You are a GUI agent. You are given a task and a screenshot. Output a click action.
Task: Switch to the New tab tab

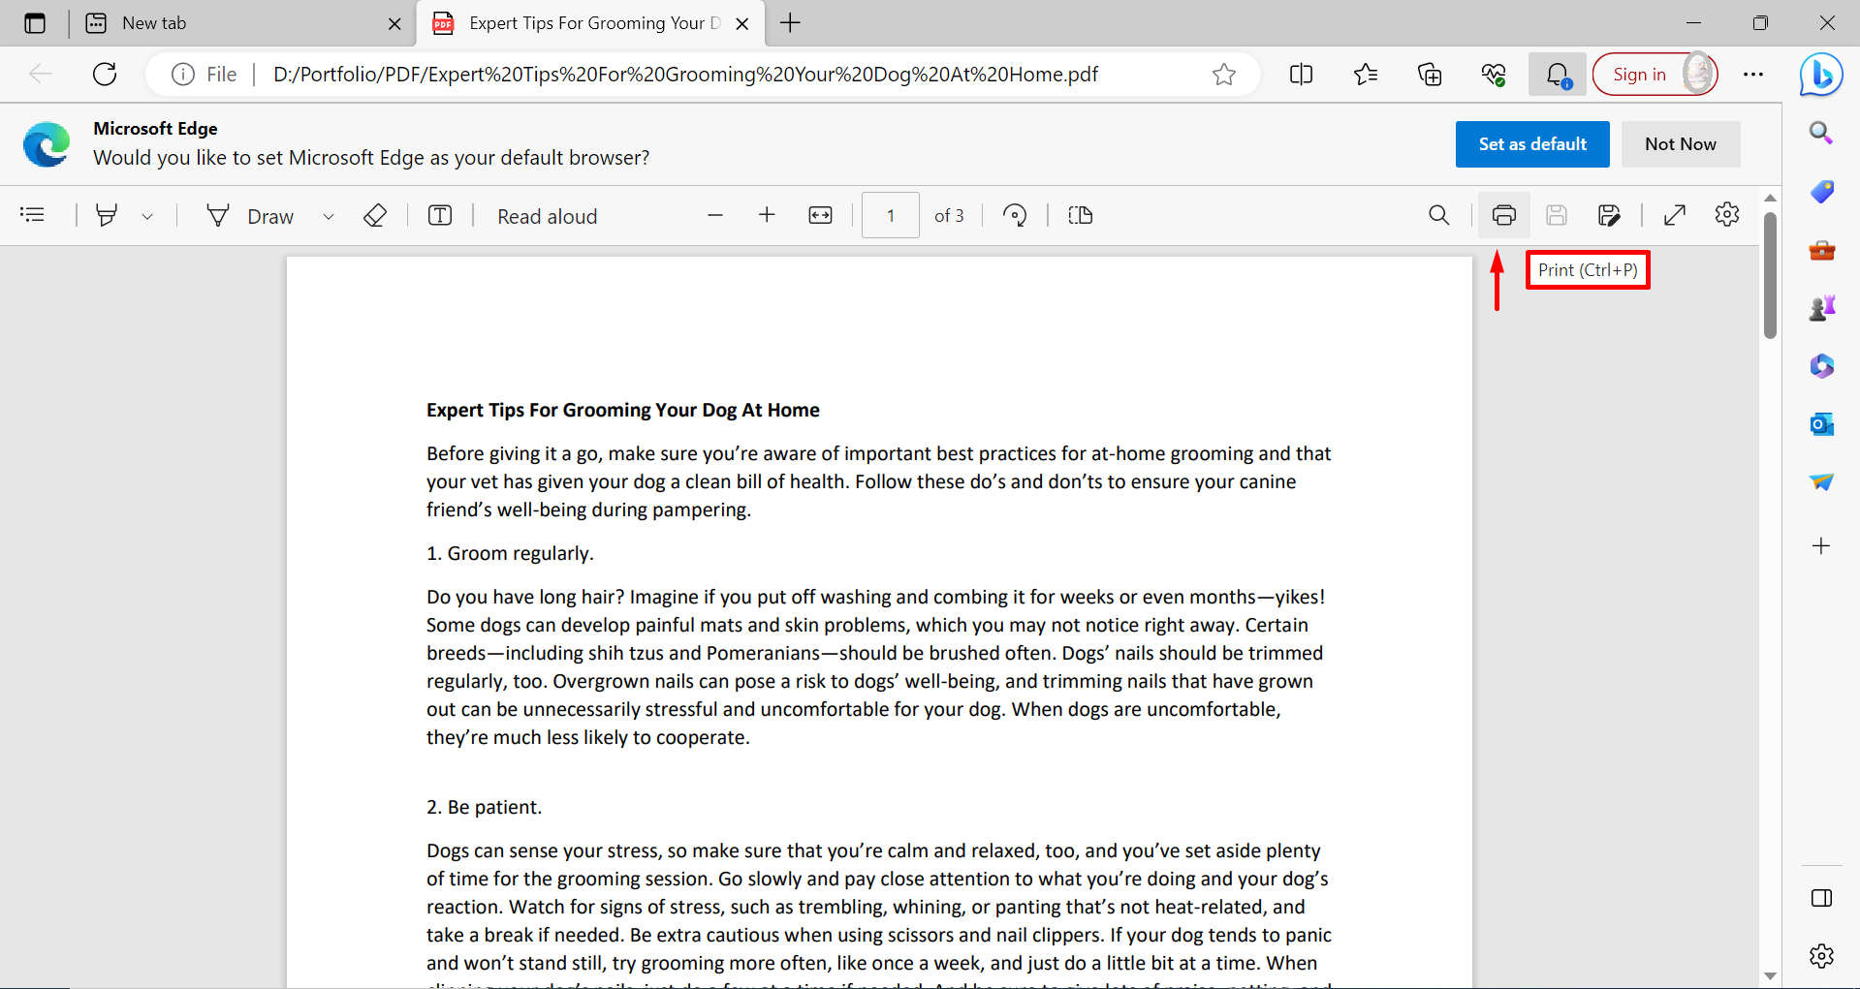tap(242, 23)
